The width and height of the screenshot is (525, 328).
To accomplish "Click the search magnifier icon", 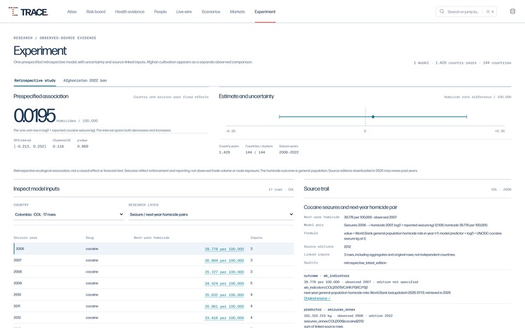I will (442, 11).
